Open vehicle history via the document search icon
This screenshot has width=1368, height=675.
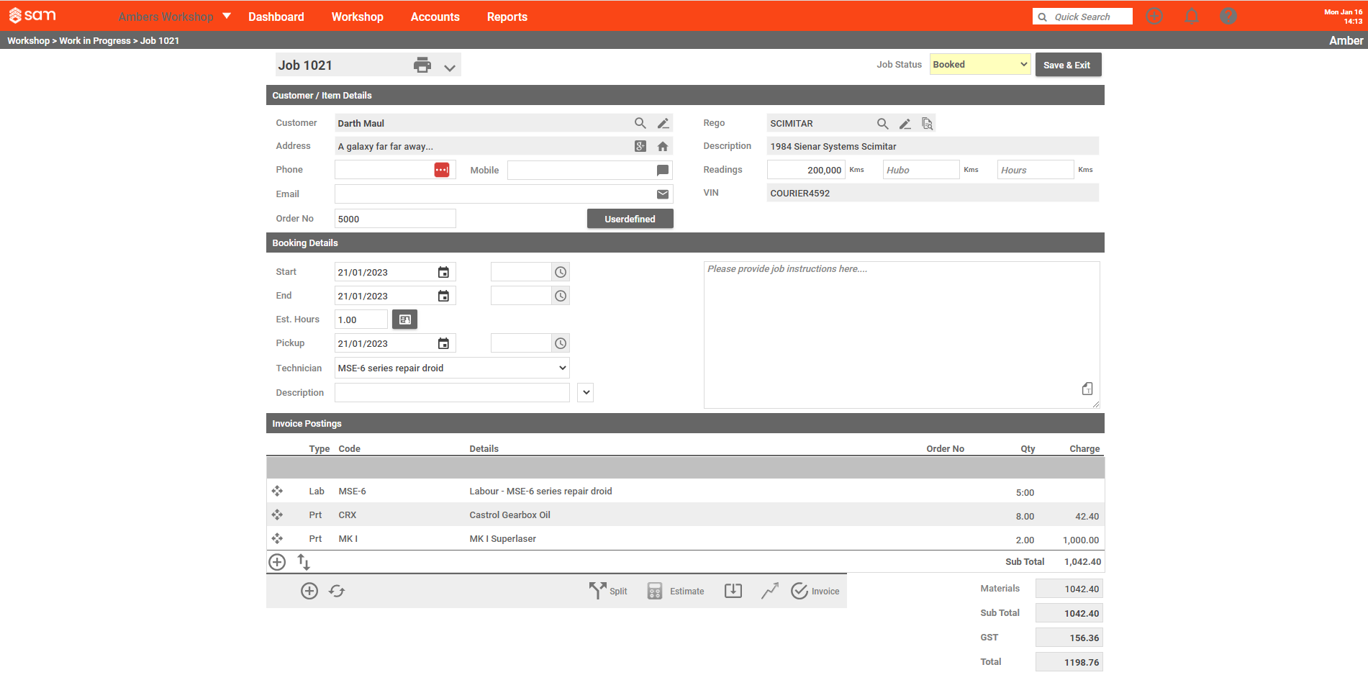coord(927,123)
